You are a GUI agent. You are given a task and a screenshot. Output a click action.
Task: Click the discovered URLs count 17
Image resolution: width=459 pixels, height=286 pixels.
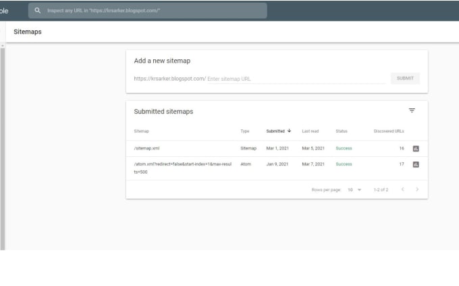(x=402, y=164)
